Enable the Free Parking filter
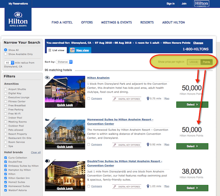This screenshot has height=196, width=220. click(x=5, y=110)
